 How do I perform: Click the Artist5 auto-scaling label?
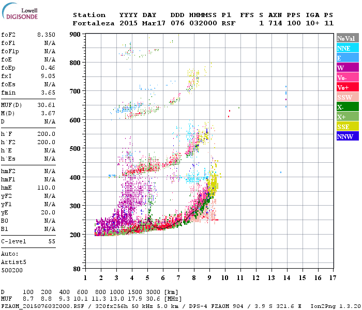[x=13, y=262]
